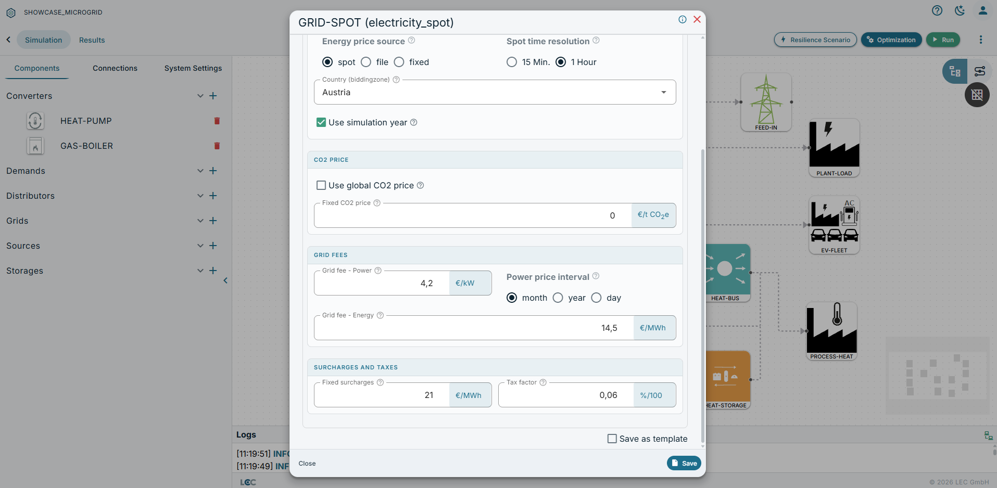Select the file energy price source
997x488 pixels.
366,62
